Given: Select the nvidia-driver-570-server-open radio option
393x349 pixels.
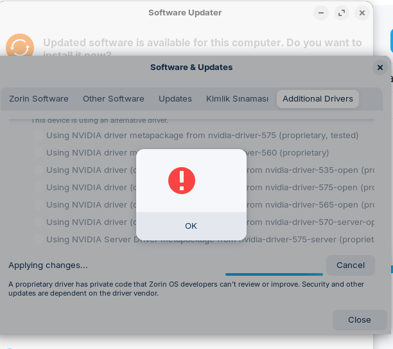Looking at the screenshot, I should click(39, 222).
